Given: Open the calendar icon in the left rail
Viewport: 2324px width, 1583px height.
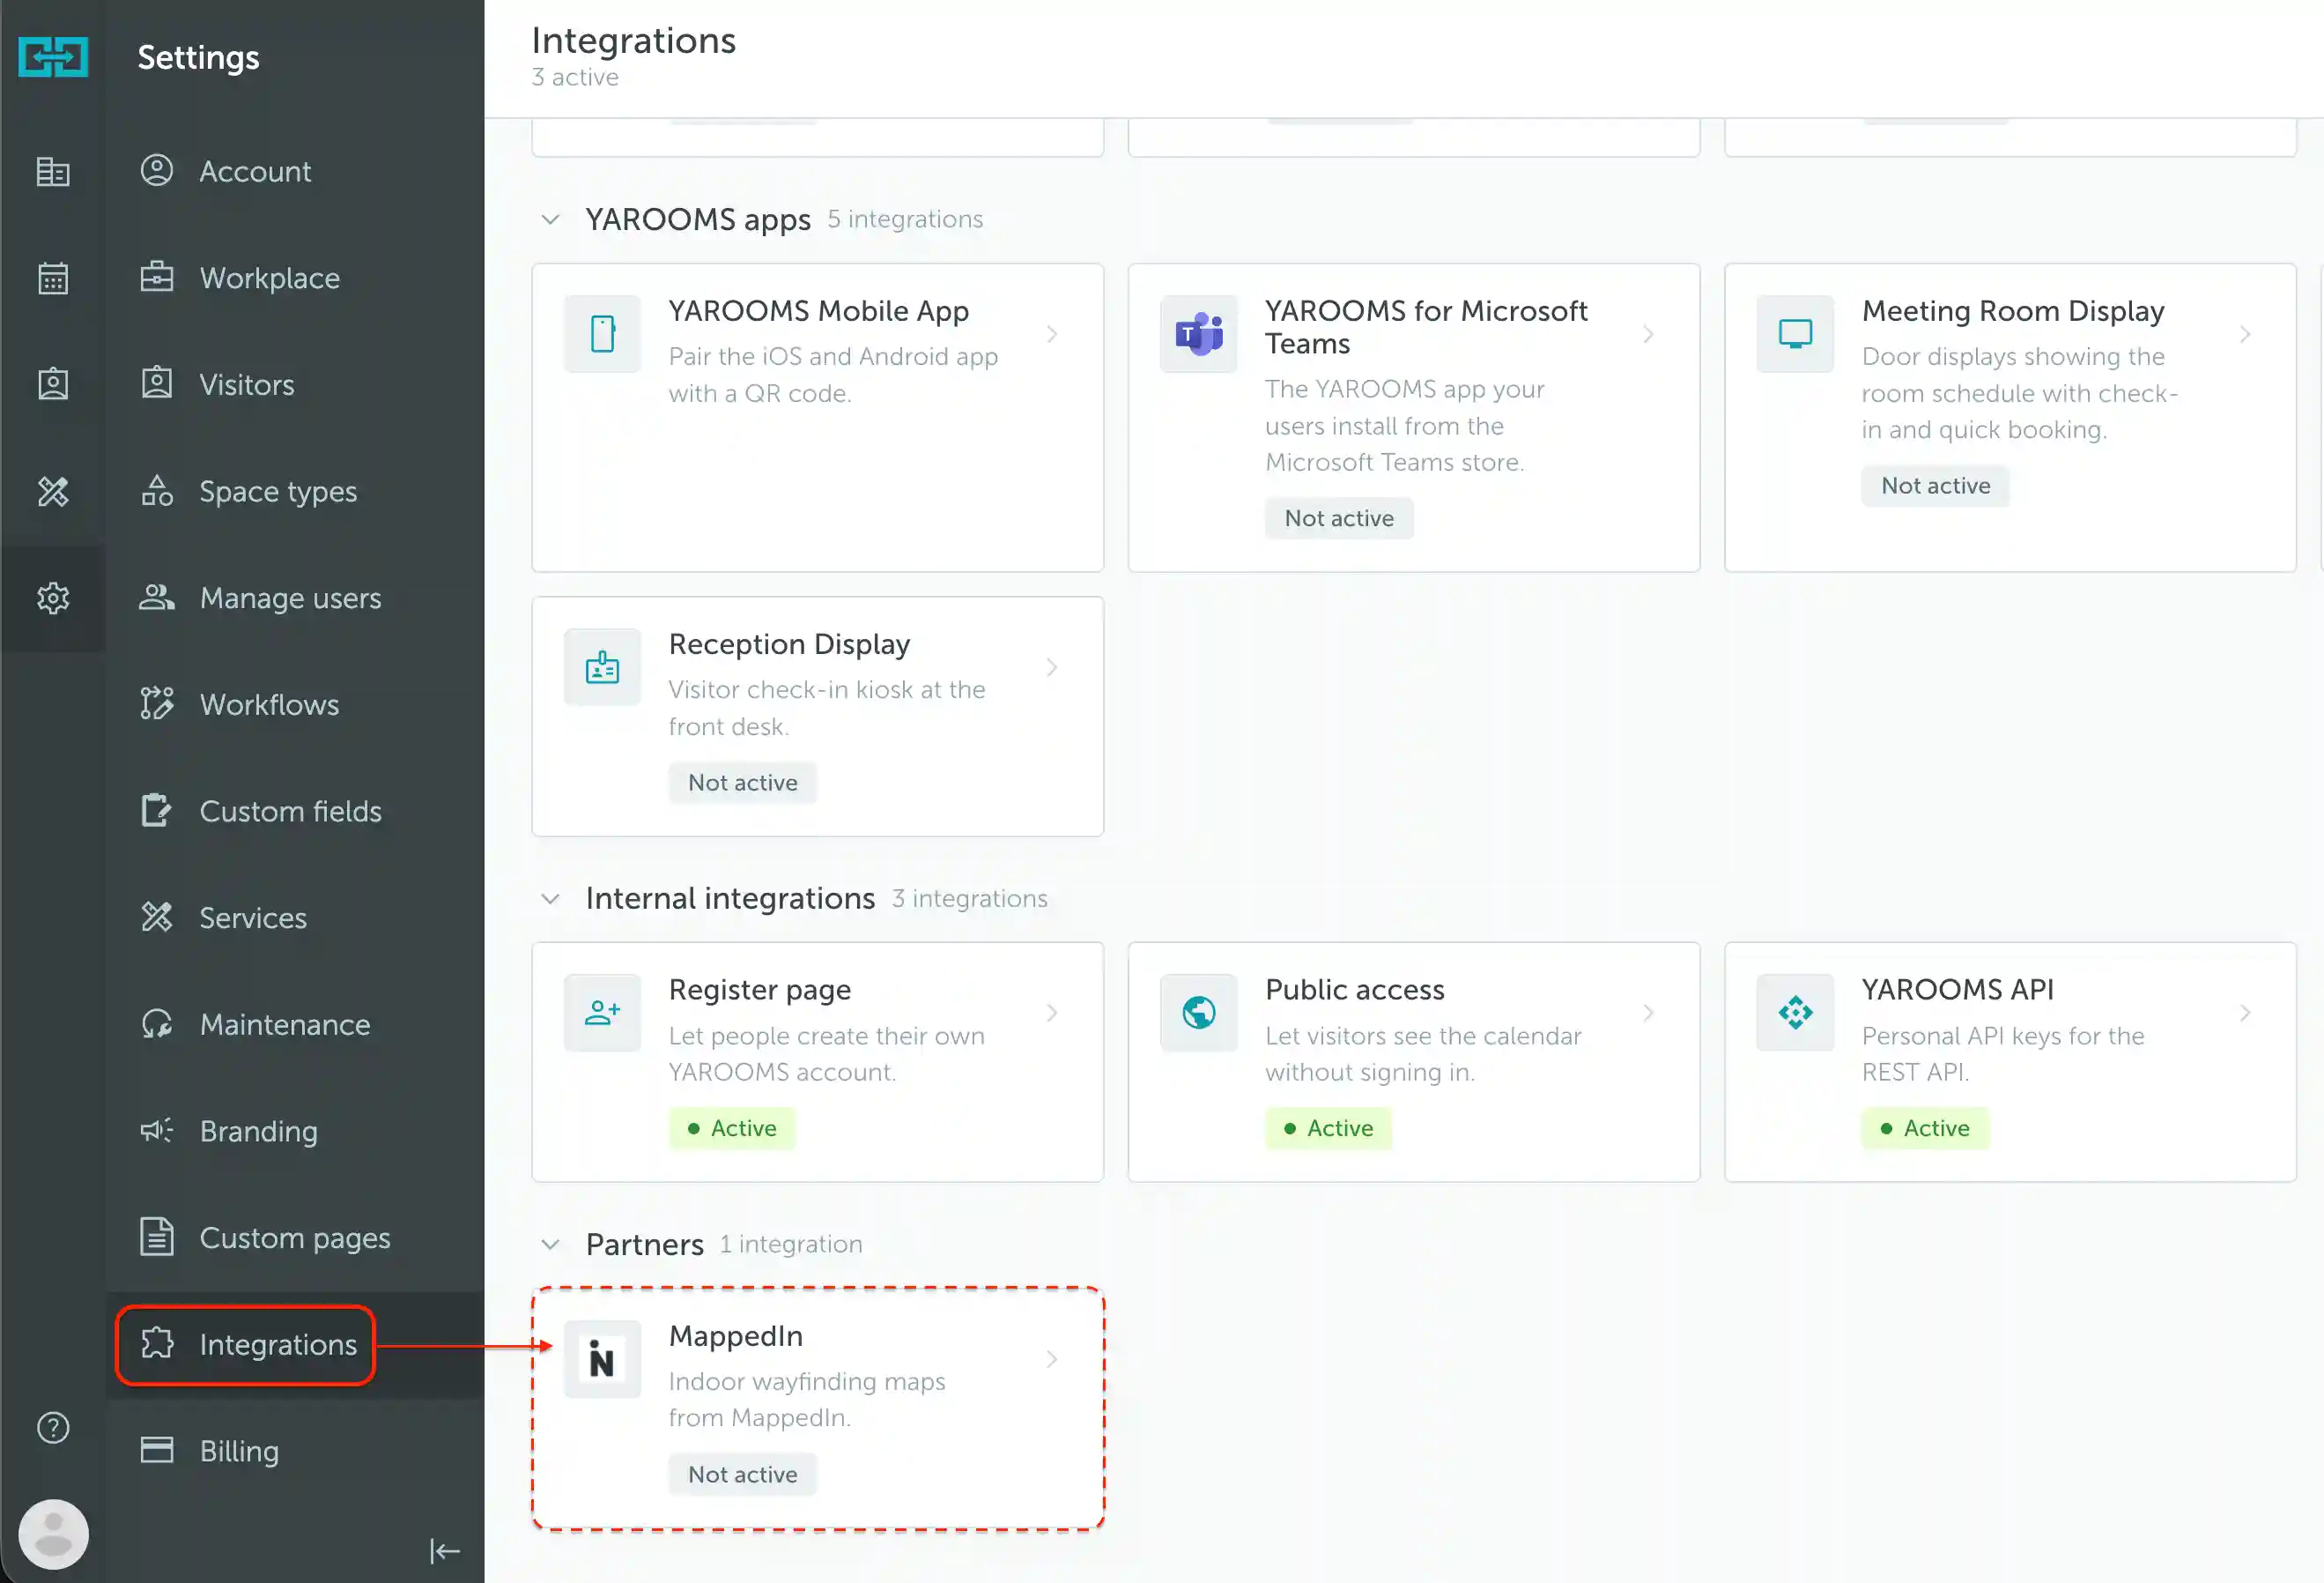Looking at the screenshot, I should pos(53,279).
